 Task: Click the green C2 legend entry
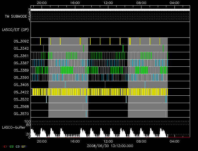click(x=11, y=146)
